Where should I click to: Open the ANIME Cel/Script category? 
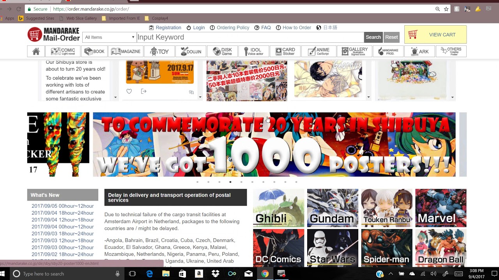coord(319,51)
